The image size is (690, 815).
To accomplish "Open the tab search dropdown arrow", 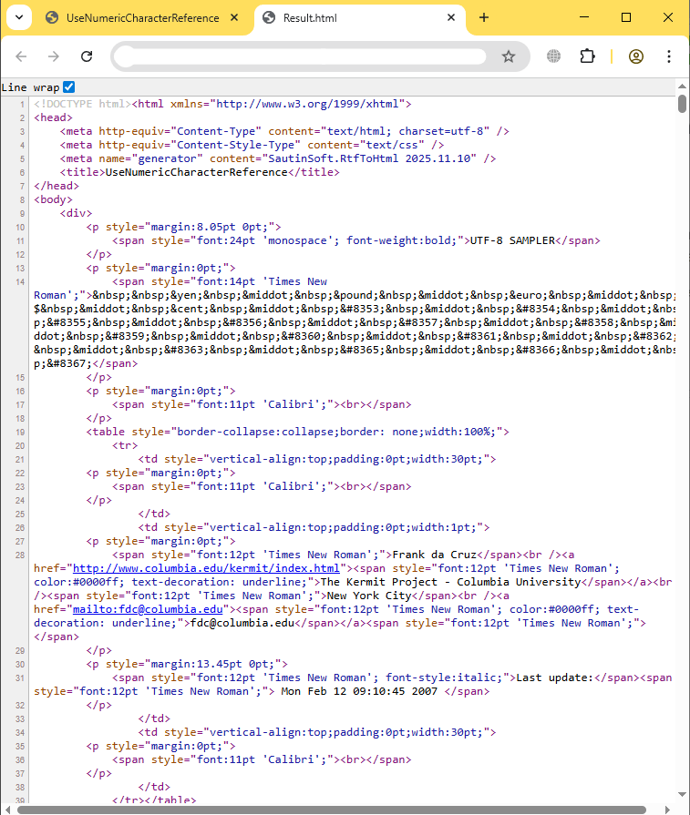I will click(x=19, y=17).
